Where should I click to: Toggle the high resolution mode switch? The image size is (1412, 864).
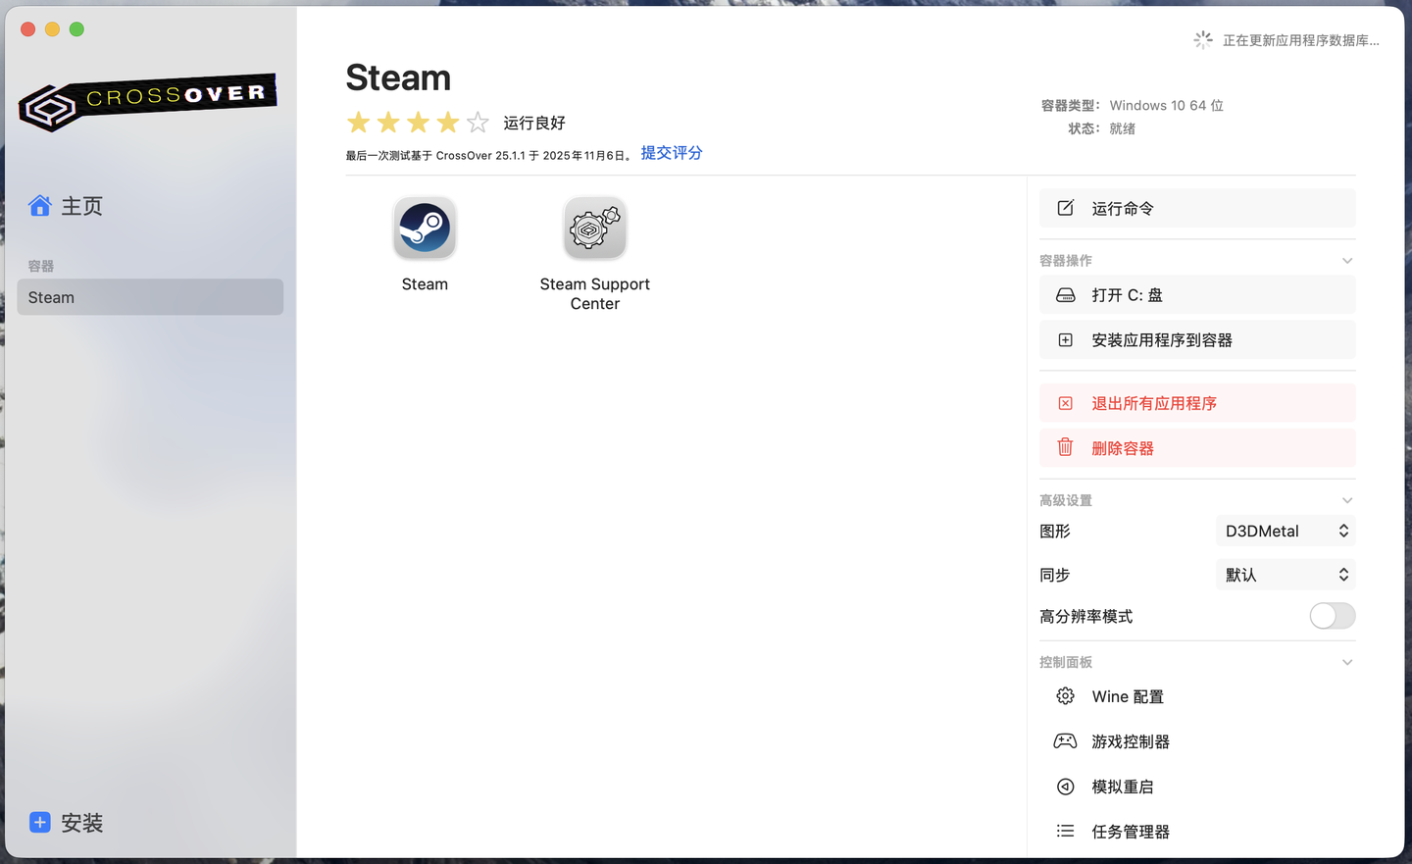click(1332, 616)
